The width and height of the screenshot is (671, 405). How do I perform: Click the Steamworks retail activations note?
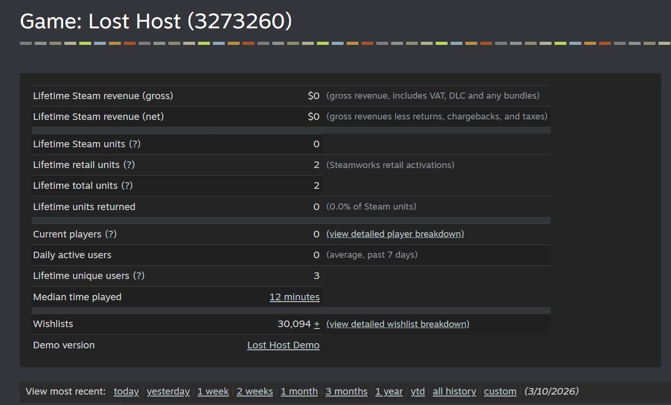click(390, 165)
